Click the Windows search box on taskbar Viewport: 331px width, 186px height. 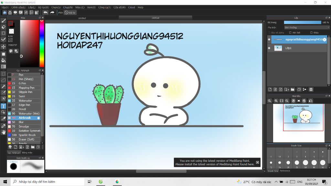pyautogui.click(x=48, y=182)
